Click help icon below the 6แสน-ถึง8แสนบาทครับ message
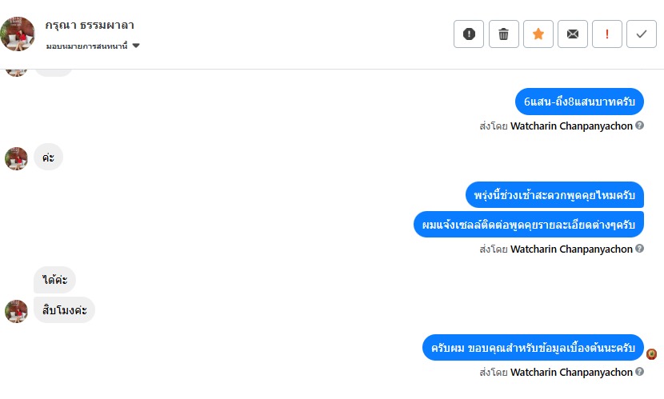The width and height of the screenshot is (664, 399). click(640, 126)
